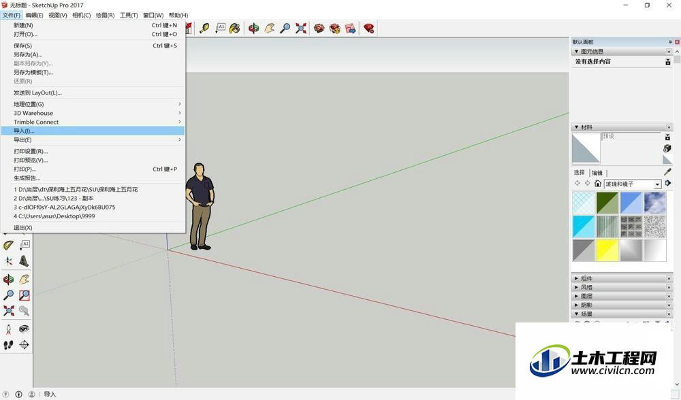Viewport: 681px width, 400px height.
Task: Collapse the 材料 panel
Action: point(577,127)
